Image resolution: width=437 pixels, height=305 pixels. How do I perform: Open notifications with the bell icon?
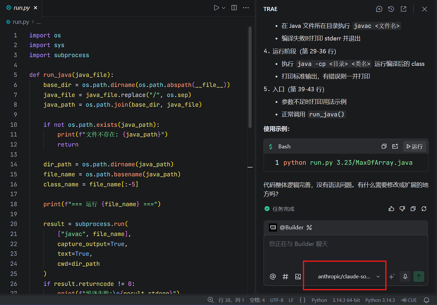click(x=427, y=300)
